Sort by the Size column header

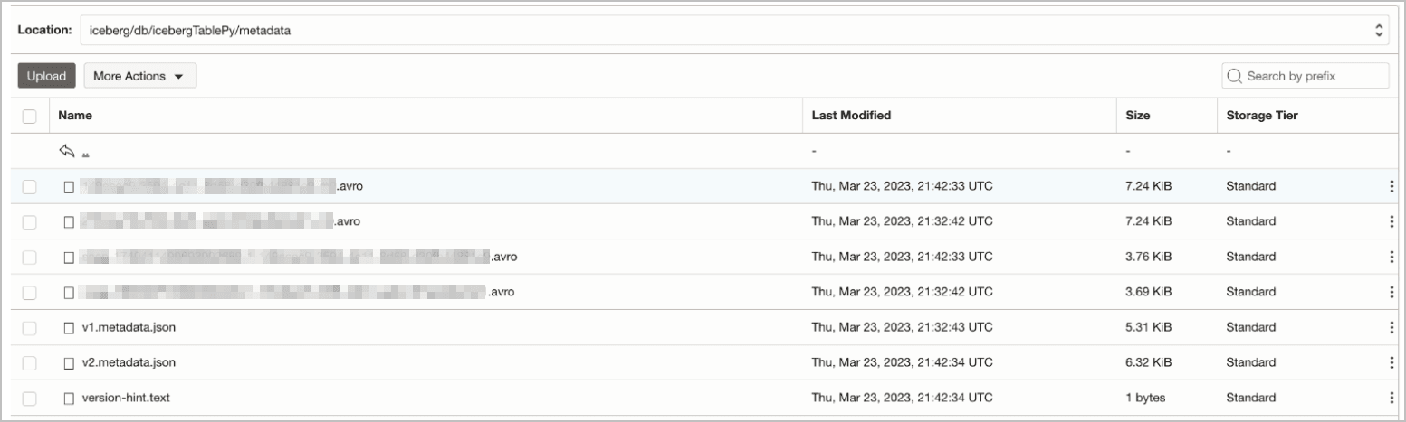click(1137, 116)
